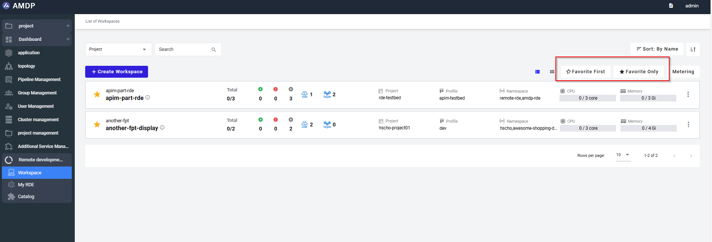Click the User Management icon
The height and width of the screenshot is (242, 712).
9,106
